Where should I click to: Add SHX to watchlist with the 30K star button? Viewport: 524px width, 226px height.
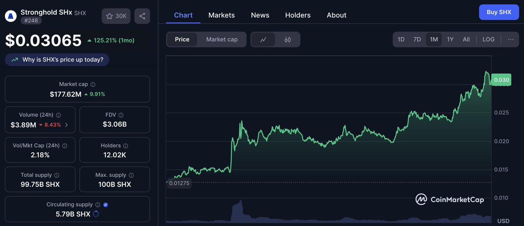click(x=116, y=16)
